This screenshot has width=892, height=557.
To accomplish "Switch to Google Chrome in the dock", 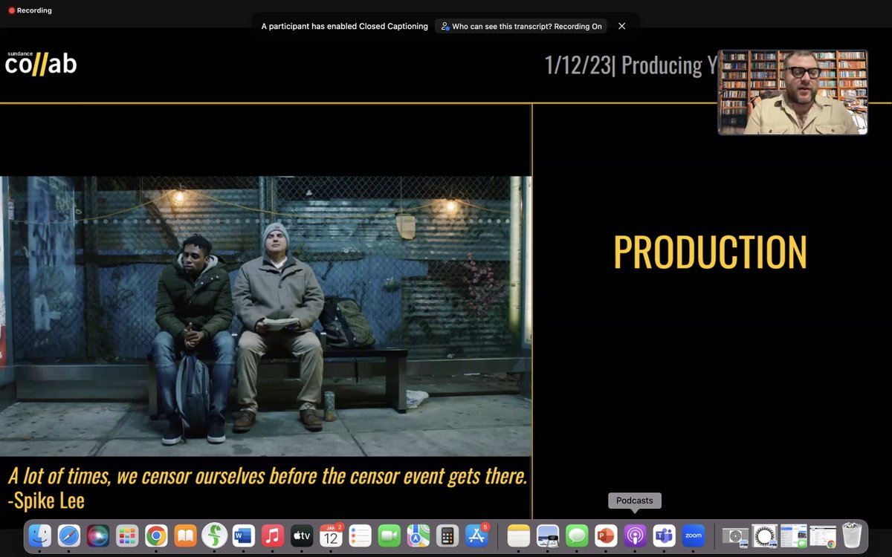I will (156, 535).
